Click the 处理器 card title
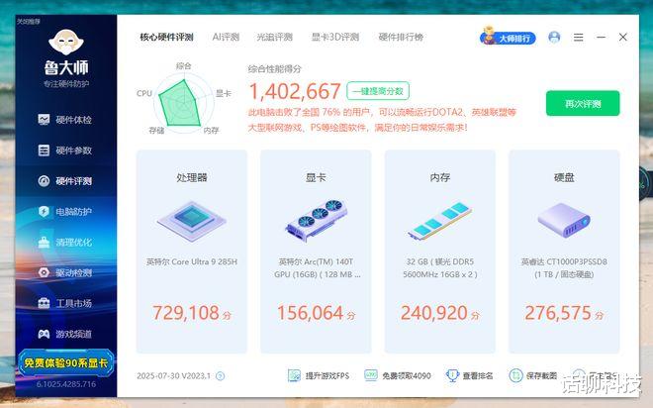Image resolution: width=653 pixels, height=408 pixels. (x=192, y=177)
